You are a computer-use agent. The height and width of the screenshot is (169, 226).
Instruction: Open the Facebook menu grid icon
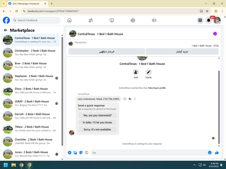tap(200, 20)
